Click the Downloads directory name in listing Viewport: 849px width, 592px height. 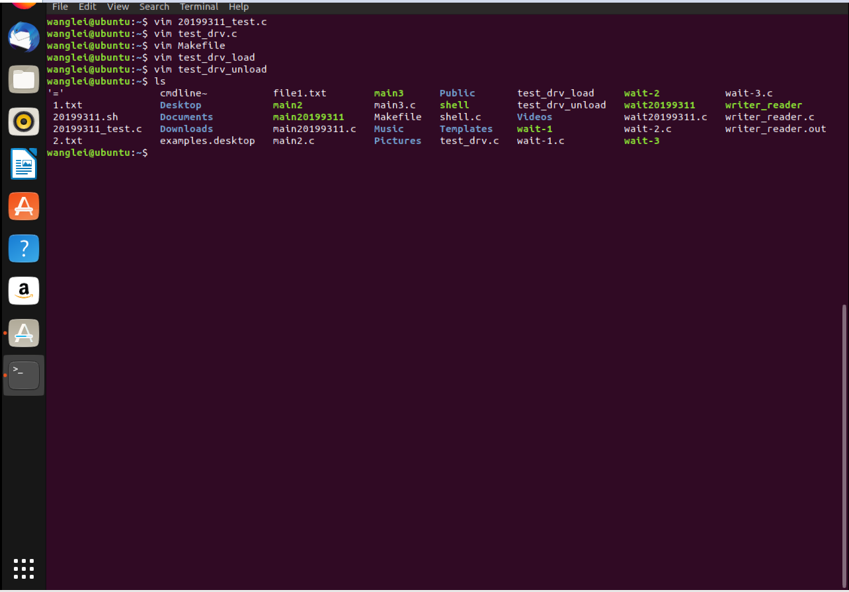tap(186, 129)
